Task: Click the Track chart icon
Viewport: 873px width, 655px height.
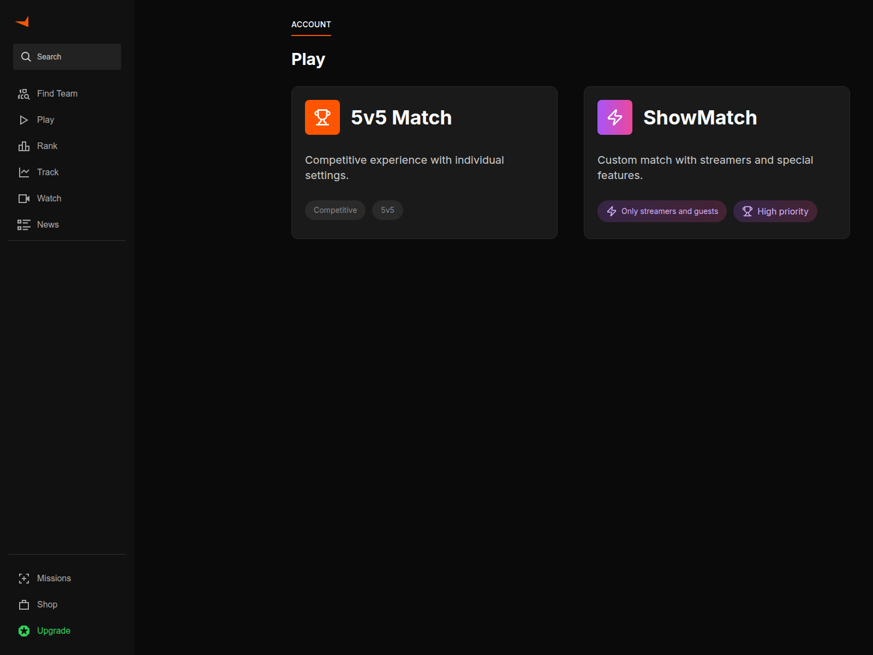Action: [x=24, y=172]
